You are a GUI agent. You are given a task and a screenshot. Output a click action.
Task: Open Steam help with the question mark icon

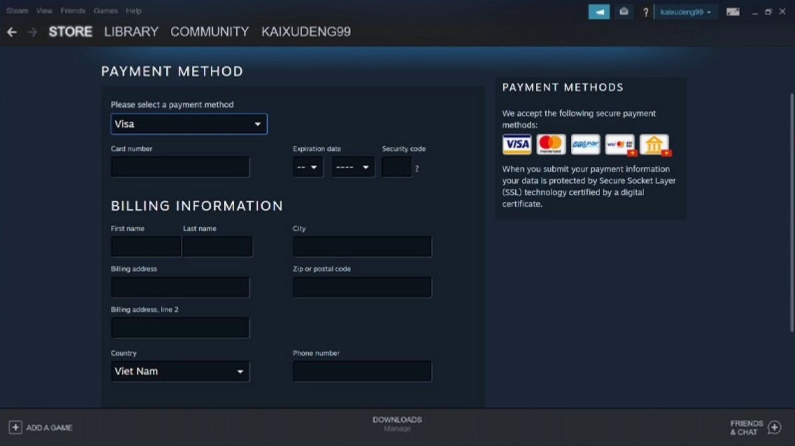click(x=645, y=11)
